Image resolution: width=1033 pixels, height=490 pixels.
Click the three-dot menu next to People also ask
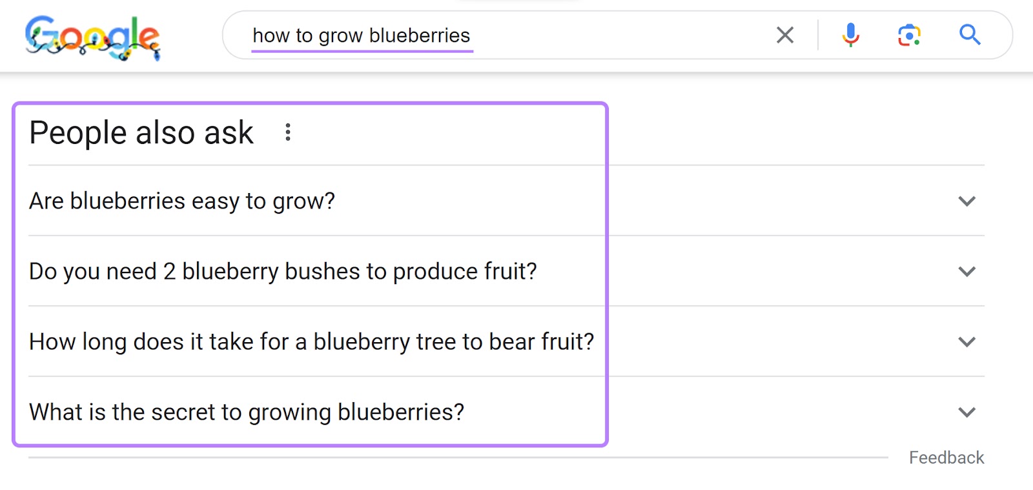point(288,132)
